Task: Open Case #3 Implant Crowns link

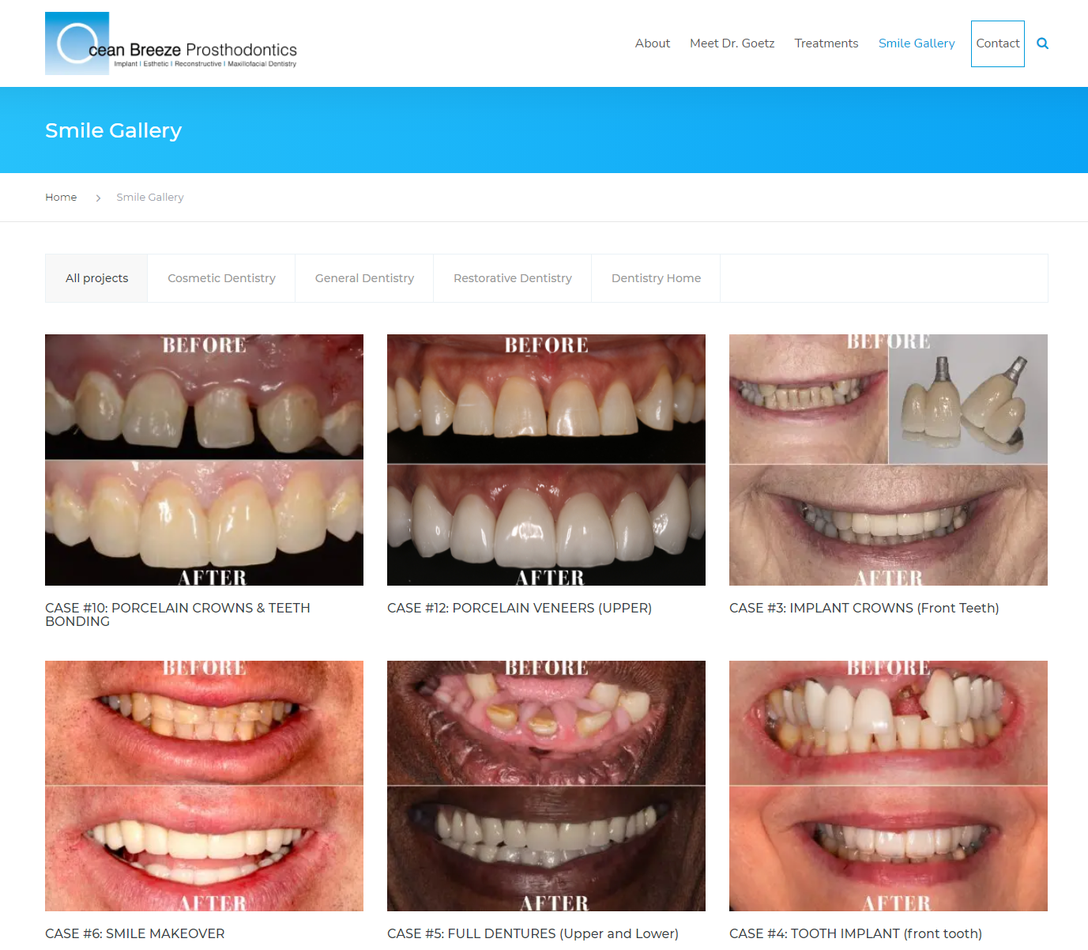Action: click(864, 608)
